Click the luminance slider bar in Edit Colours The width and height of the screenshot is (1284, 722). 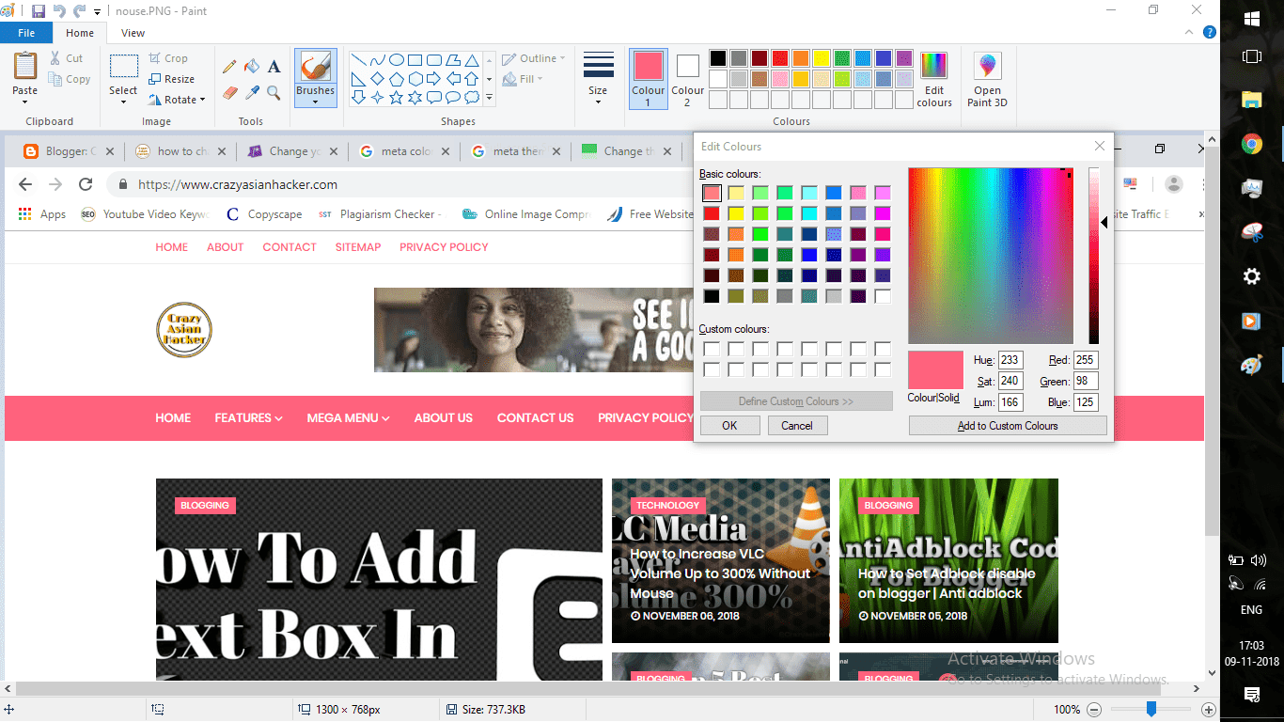[1093, 256]
